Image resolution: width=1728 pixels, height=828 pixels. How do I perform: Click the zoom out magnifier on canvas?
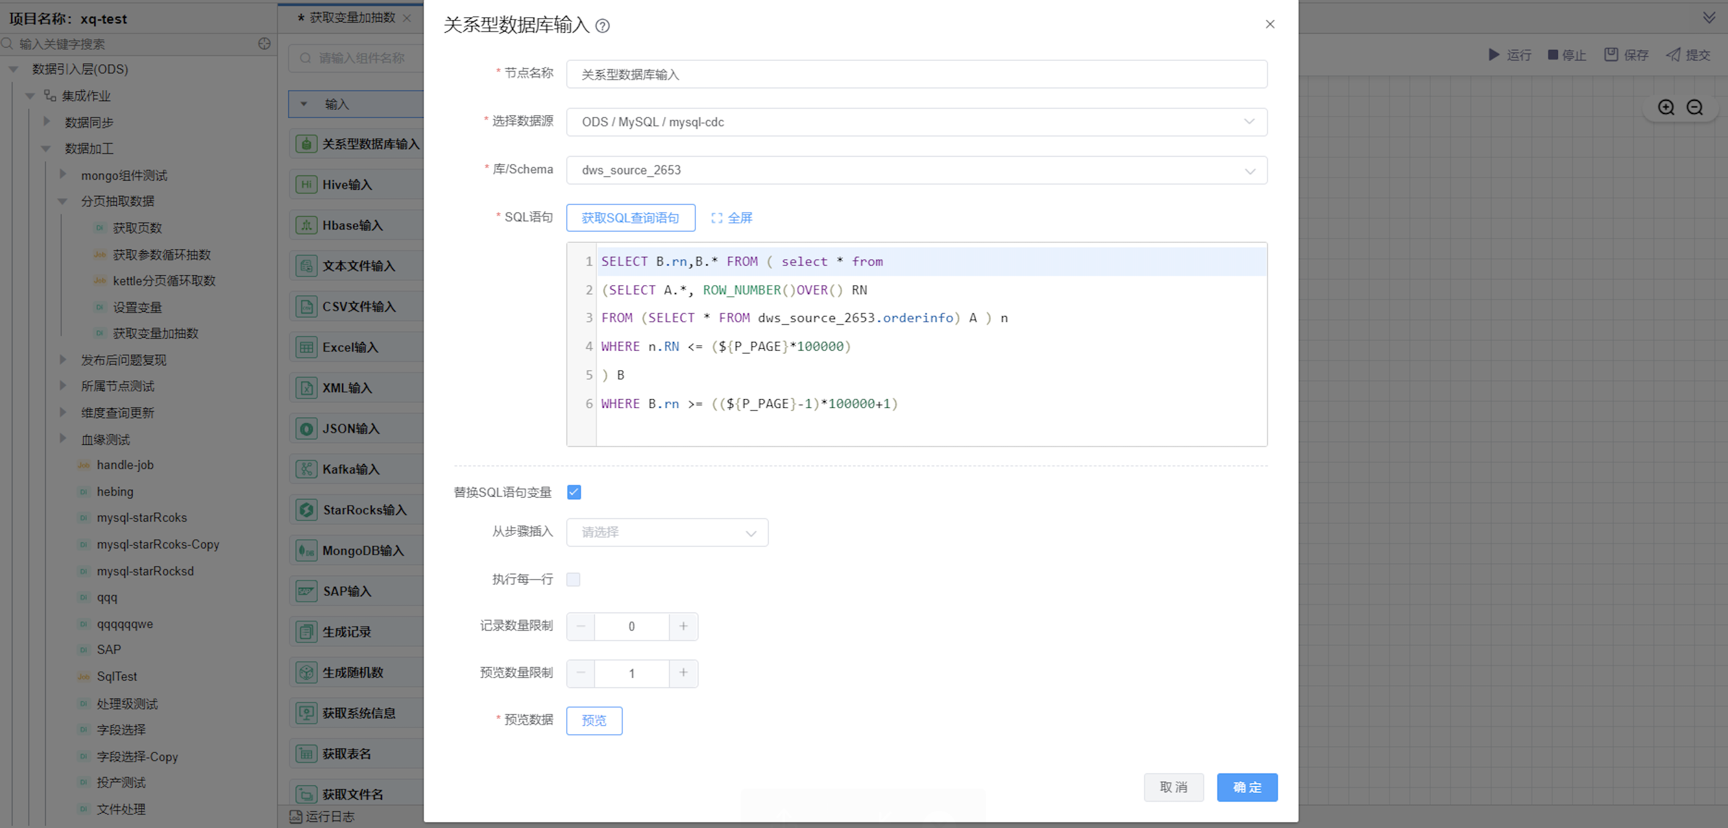pos(1695,107)
